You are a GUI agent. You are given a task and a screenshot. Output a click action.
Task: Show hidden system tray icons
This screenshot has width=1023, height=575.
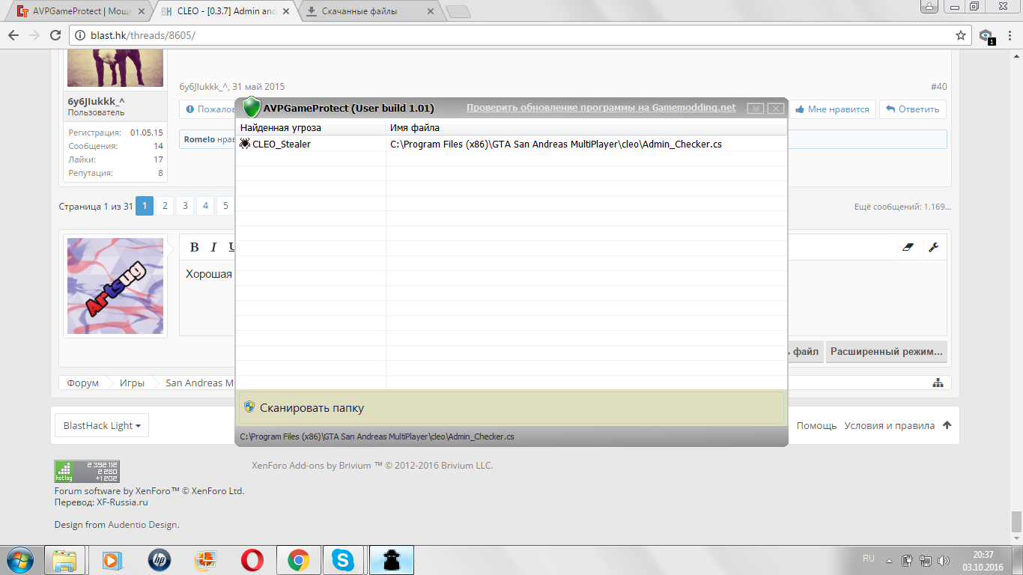889,560
